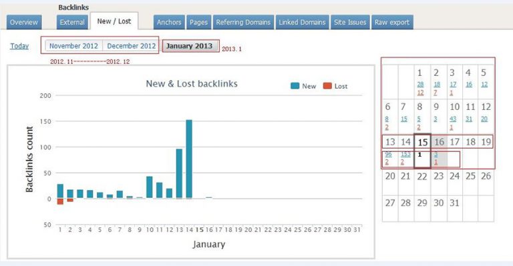
Task: Open the Raw export tab
Action: click(x=392, y=22)
